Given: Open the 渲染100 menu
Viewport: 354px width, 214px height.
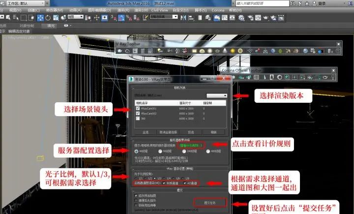Looking at the screenshot, I should tap(141, 10).
